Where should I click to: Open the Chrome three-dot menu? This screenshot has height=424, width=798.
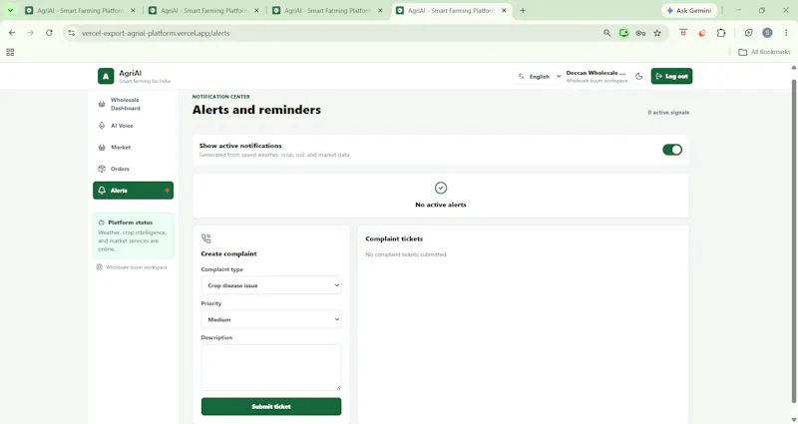pos(786,33)
